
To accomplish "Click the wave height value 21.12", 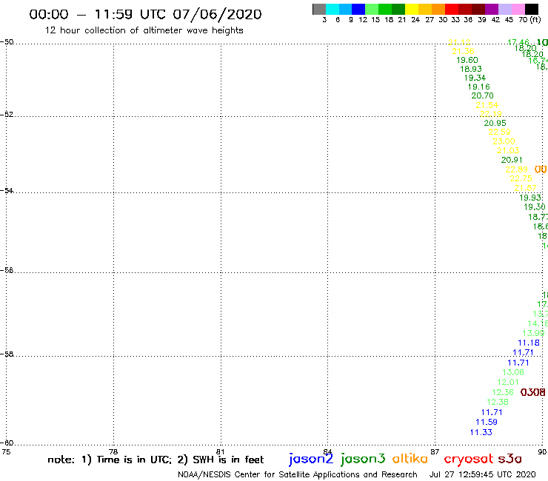I will tap(459, 42).
